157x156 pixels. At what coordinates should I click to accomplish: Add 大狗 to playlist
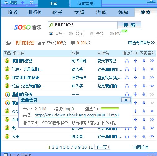[x=135, y=136]
